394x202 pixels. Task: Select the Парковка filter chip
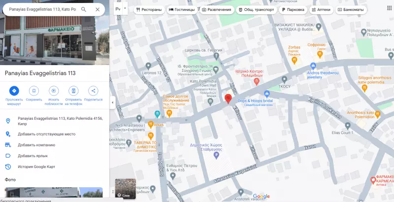pos(293,10)
